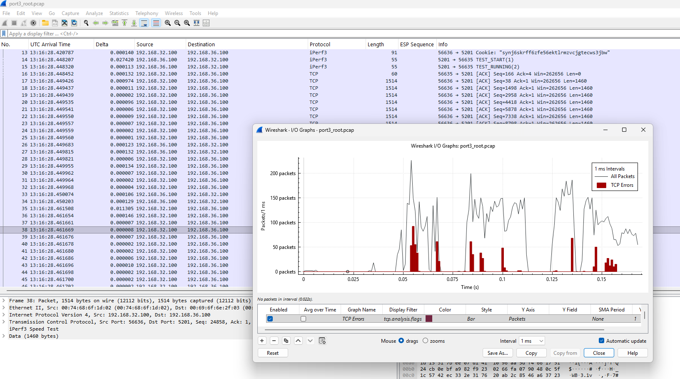
Task: Open the File menu
Action: click(6, 13)
